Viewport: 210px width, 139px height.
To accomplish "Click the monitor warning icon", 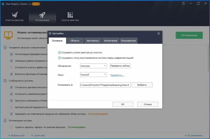I will [x=8, y=35].
